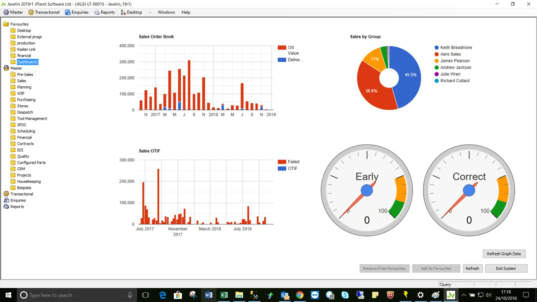Open Skype from the taskbar
The height and width of the screenshot is (302, 537).
345,295
